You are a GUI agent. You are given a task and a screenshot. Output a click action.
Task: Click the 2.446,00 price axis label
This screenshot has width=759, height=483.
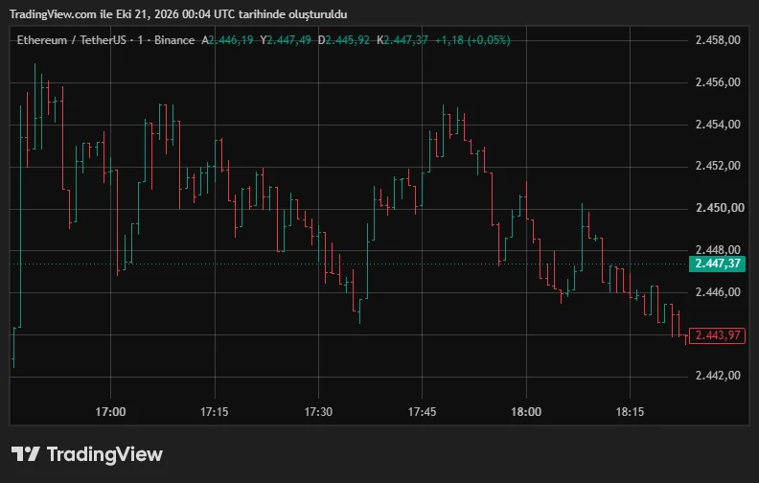[718, 292]
